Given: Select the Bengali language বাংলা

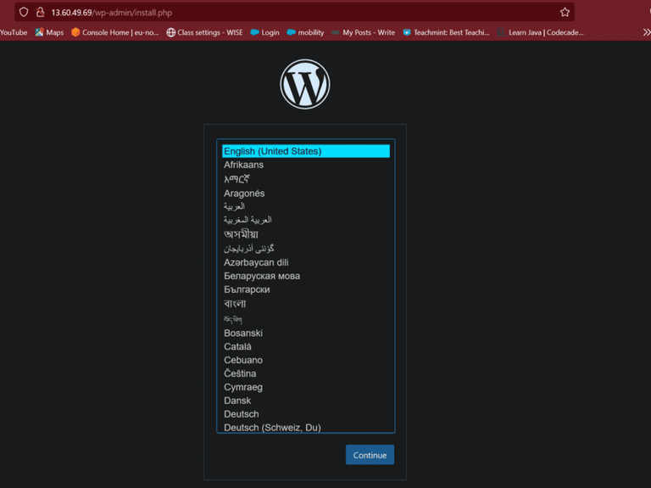Looking at the screenshot, I should click(306, 304).
